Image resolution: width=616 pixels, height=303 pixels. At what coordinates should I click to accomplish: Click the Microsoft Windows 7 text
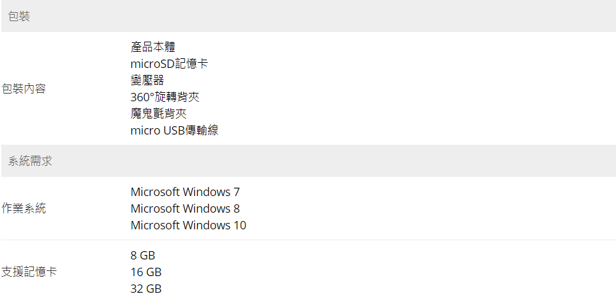[185, 192]
